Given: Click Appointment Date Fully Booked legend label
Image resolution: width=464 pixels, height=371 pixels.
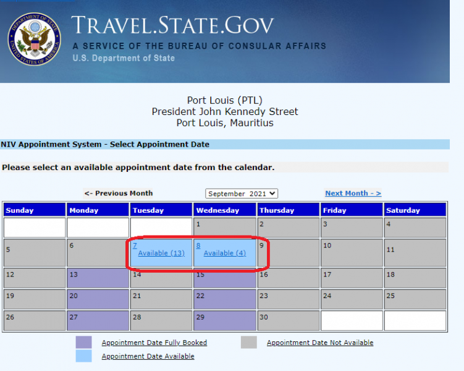Looking at the screenshot, I should click(x=154, y=343).
